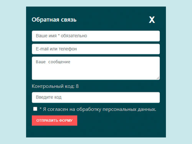
Task: Click the Обратная связь heading
Action: click(54, 20)
